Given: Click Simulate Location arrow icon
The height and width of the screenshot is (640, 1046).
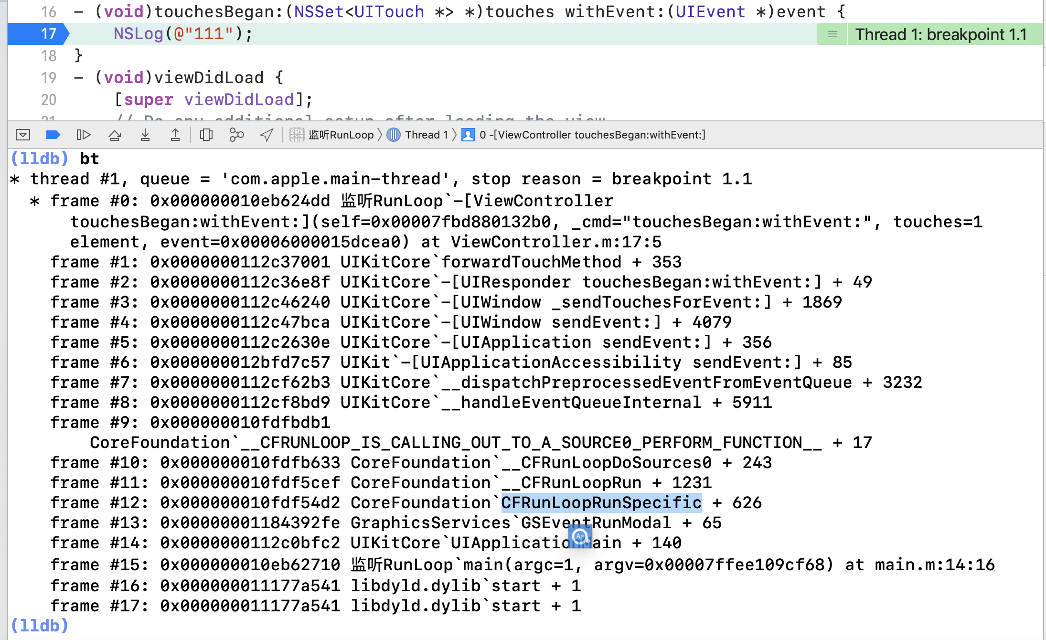Looking at the screenshot, I should [267, 135].
